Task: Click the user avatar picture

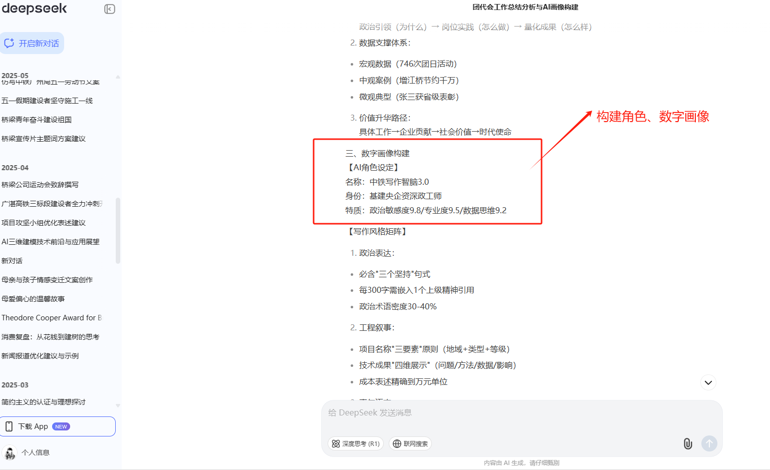Action: tap(10, 452)
